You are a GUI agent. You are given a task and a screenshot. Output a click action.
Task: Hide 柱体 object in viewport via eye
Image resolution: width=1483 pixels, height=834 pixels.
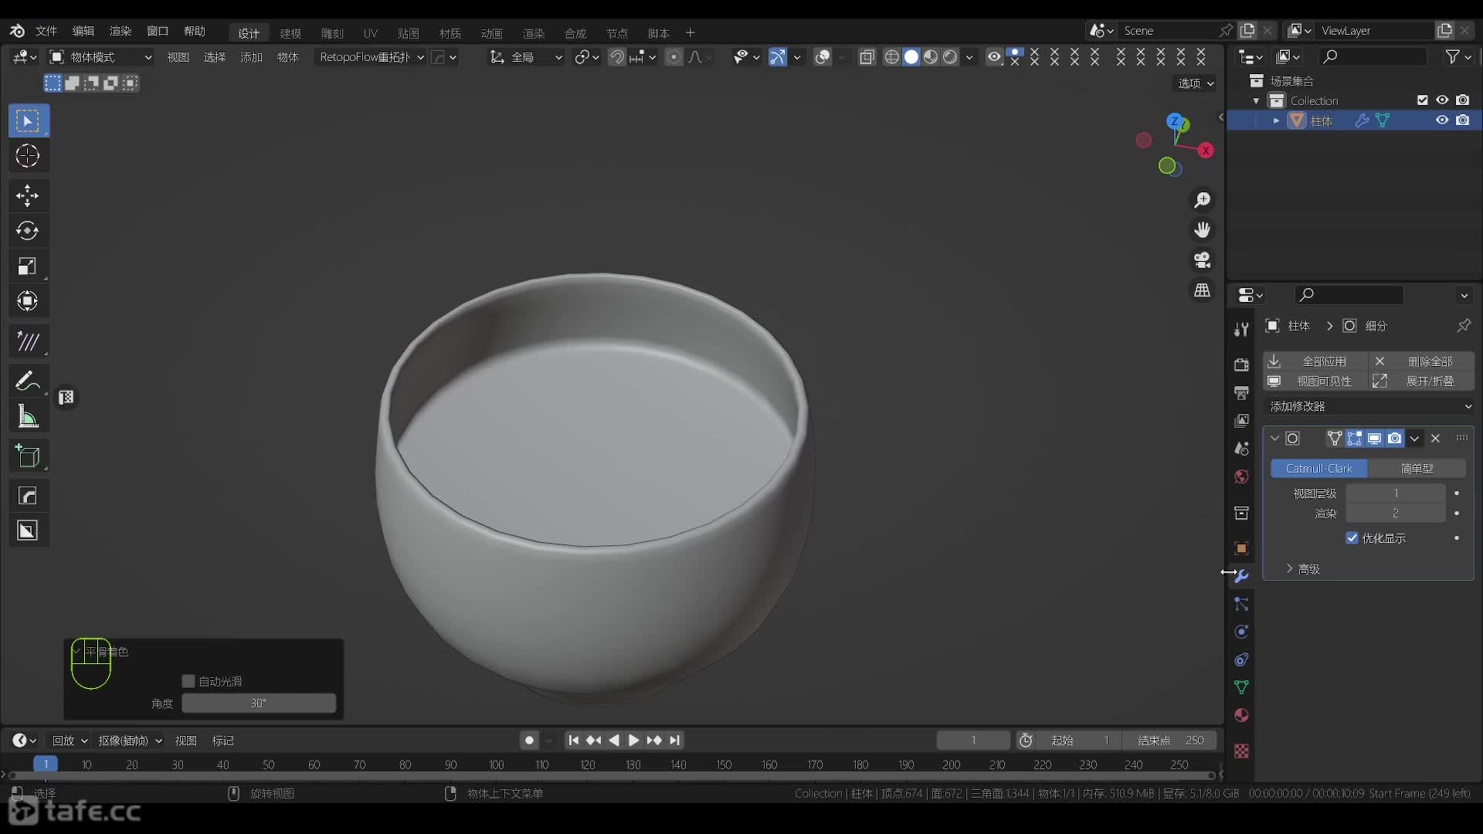pos(1441,120)
